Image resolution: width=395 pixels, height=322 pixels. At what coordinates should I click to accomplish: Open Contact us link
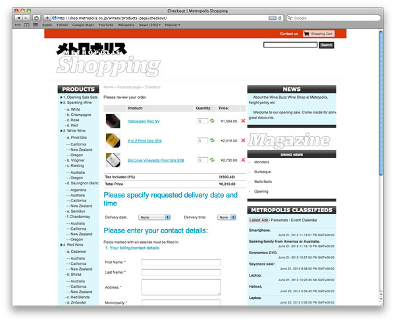click(x=288, y=34)
